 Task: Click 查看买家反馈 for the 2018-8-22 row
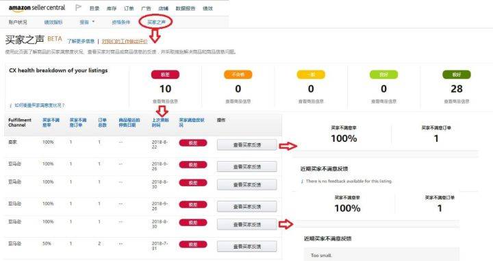(x=246, y=145)
